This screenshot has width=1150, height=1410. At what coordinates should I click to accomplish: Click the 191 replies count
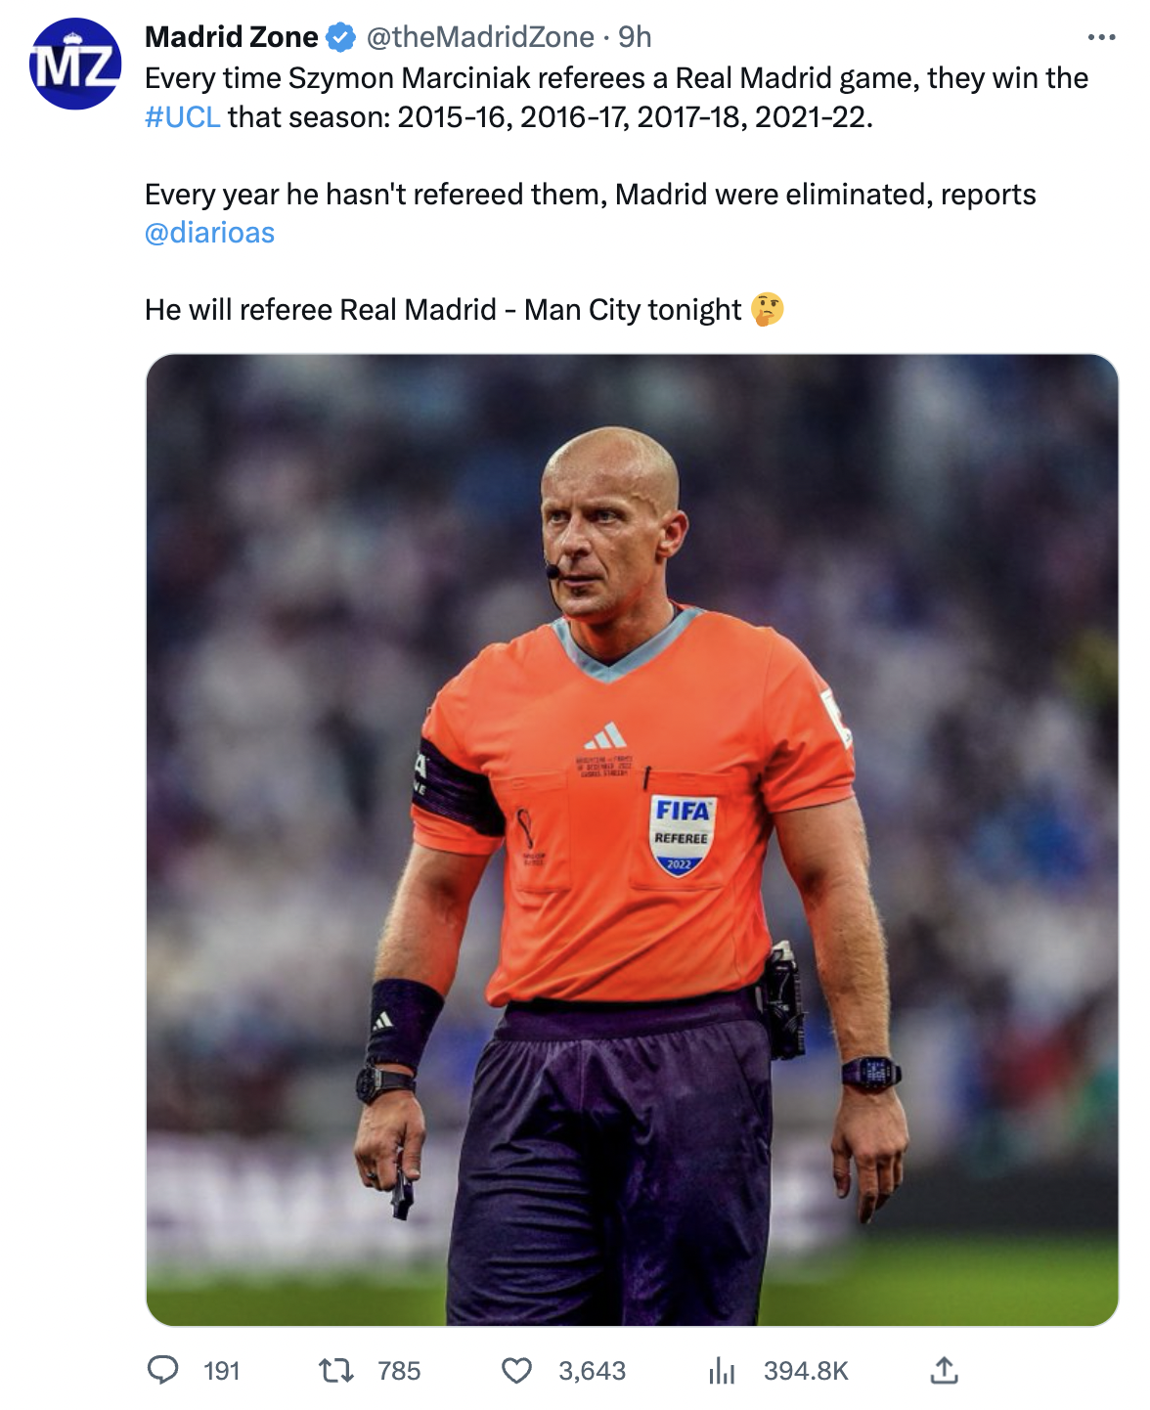(x=222, y=1371)
